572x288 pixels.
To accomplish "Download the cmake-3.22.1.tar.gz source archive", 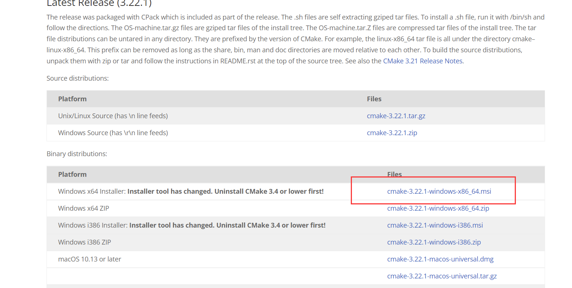I will point(396,116).
